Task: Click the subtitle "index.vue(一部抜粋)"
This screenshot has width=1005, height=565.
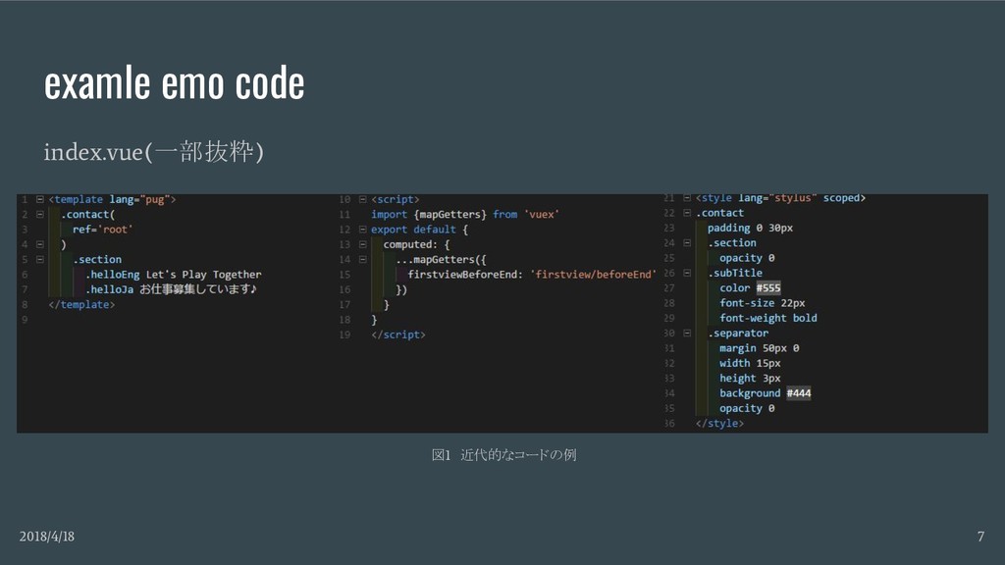Action: coord(154,152)
